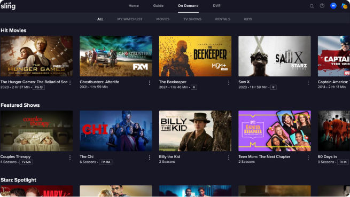Open The Beekeeper poster thumbnail
Viewport: 350px width, 197px height.
(195, 56)
